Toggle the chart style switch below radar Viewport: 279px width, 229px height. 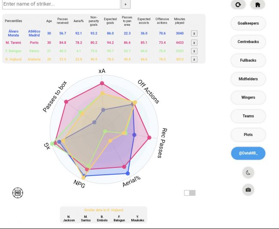[x=190, y=193]
